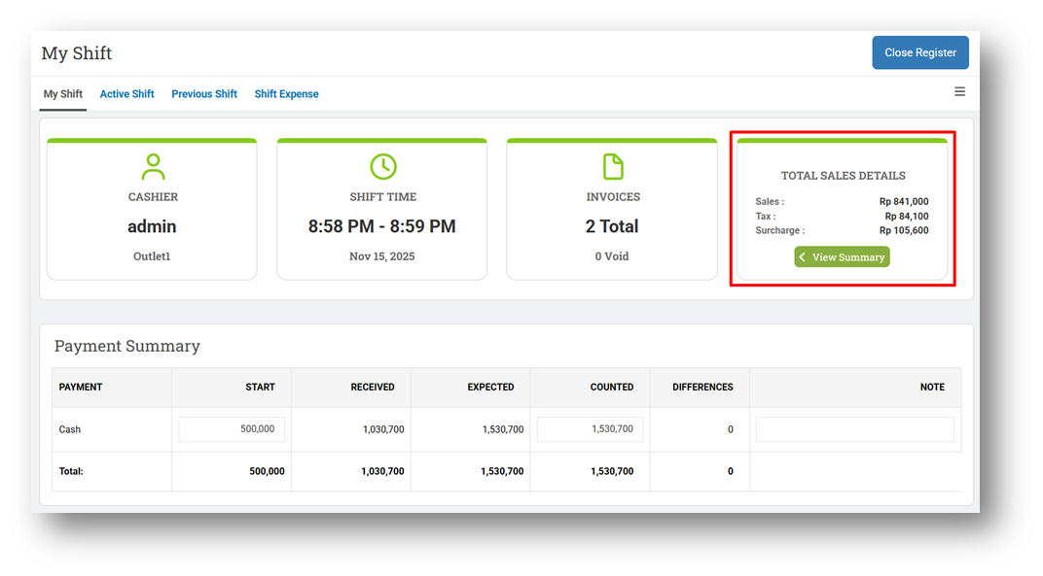The image size is (1043, 576).
Task: Click the 'Cash' payment row label
Action: (x=70, y=429)
